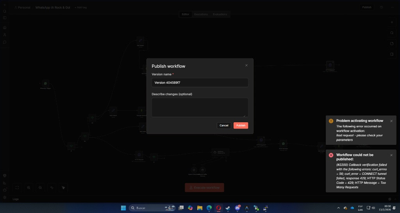Switch to the Evaluations tab
Viewport: 400px width, 213px height.
click(x=220, y=14)
